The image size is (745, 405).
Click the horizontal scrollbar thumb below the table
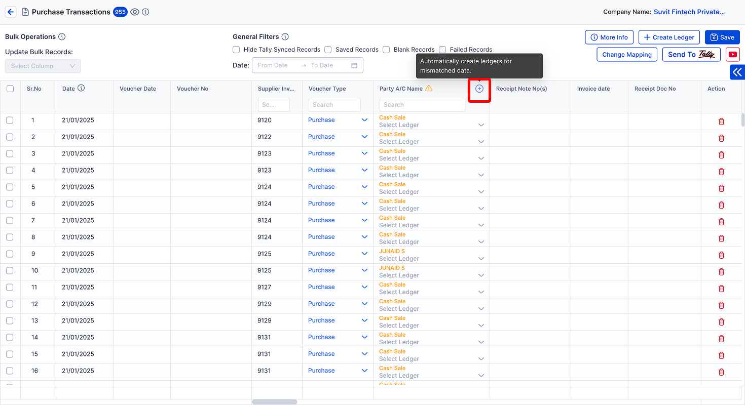pyautogui.click(x=274, y=402)
